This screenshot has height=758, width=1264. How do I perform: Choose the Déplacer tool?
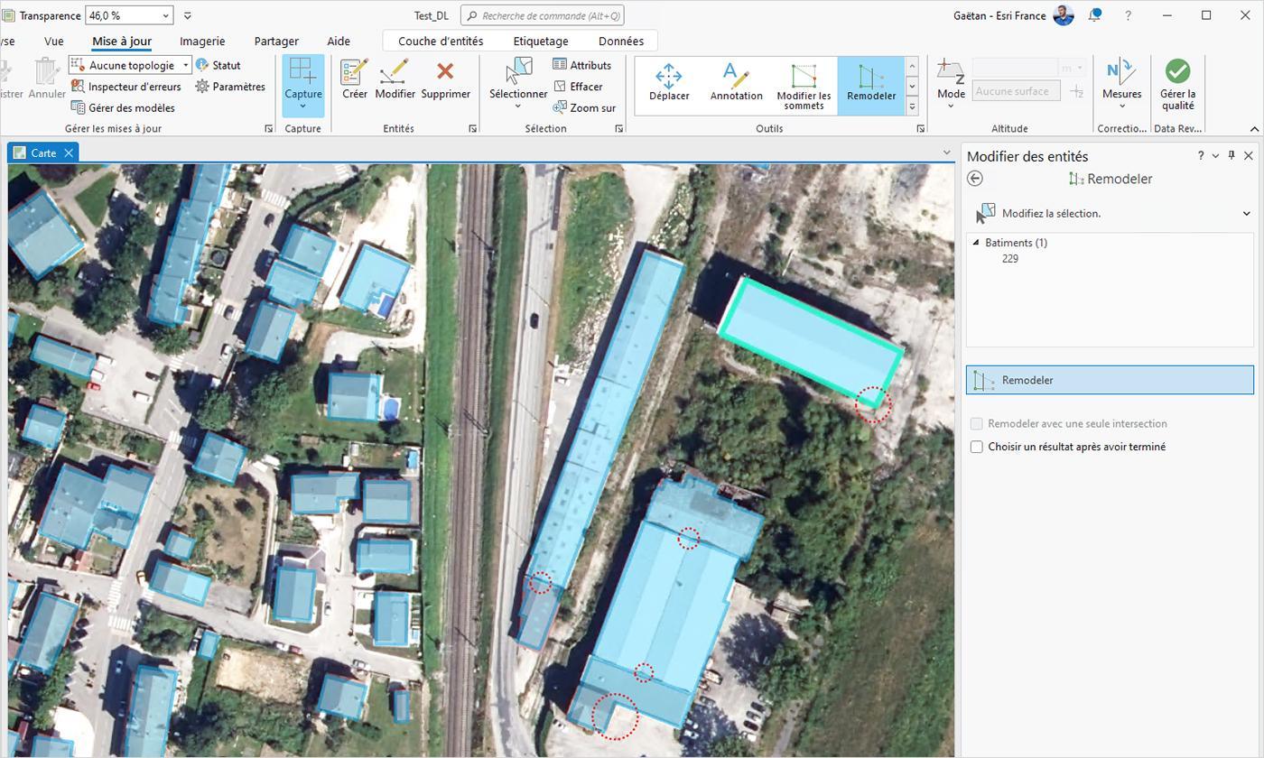[669, 83]
